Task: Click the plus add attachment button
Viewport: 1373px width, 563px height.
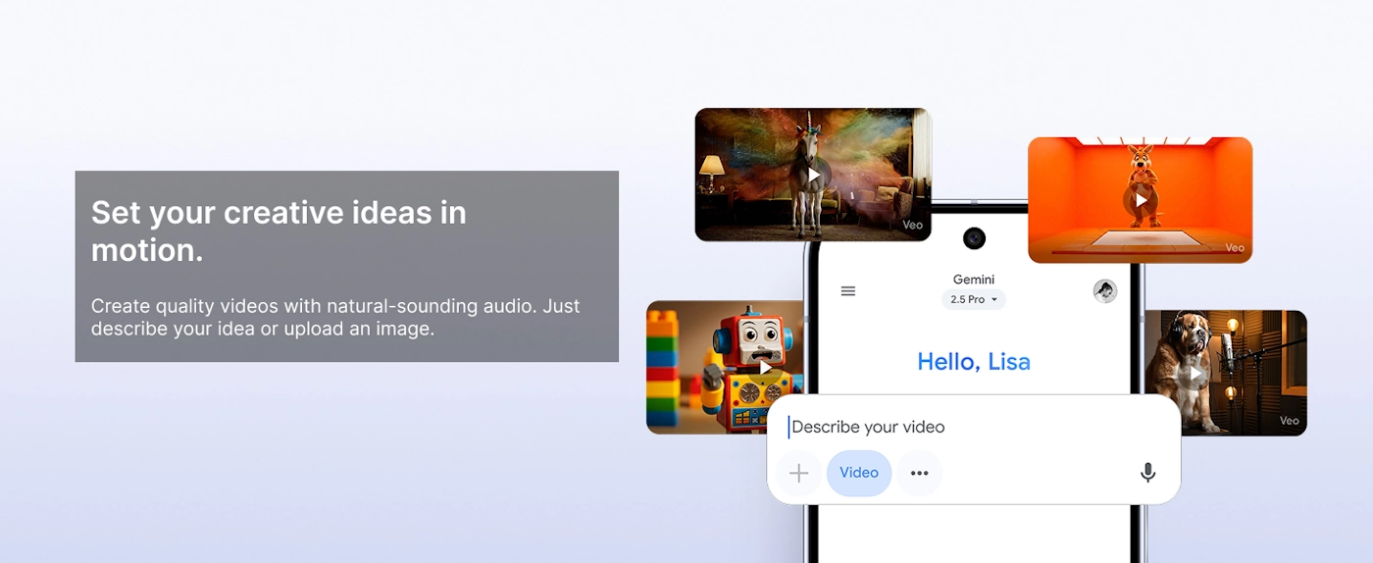Action: coord(799,473)
